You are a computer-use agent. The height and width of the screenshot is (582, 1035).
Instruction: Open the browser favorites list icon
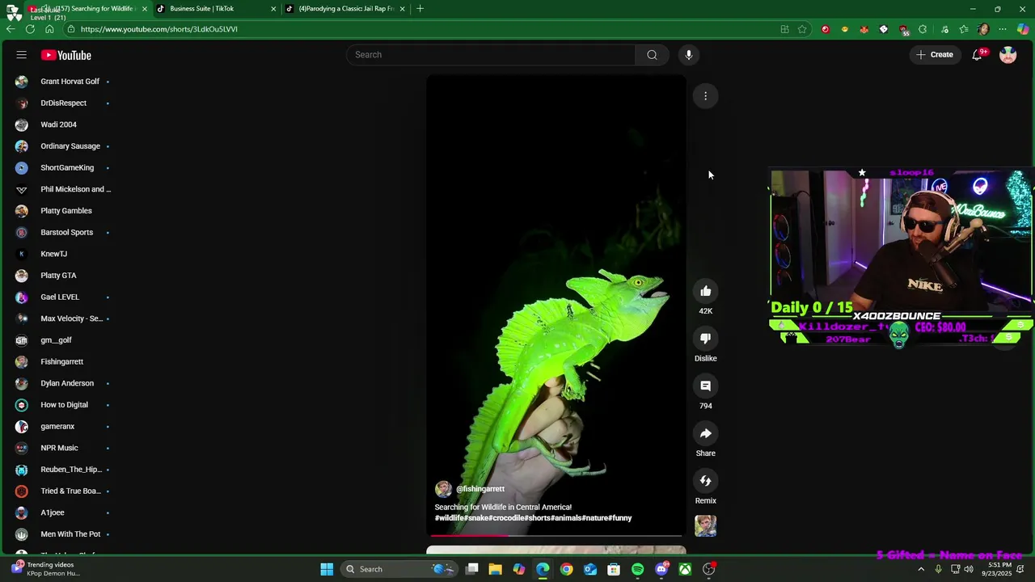(x=964, y=29)
